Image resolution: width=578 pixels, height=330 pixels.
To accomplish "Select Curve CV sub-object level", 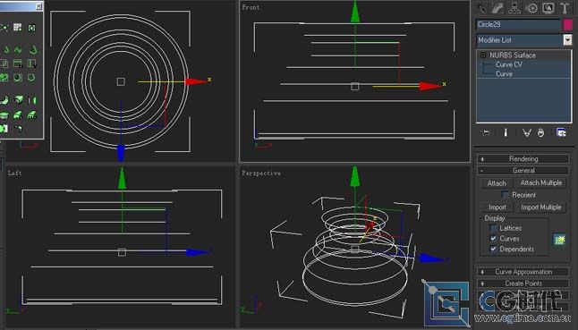I will coord(509,64).
